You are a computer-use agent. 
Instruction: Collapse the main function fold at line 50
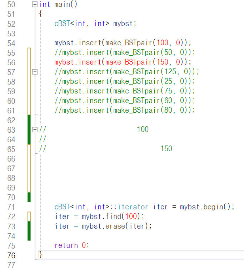[35, 4]
